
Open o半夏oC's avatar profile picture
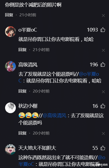pos(10,32)
